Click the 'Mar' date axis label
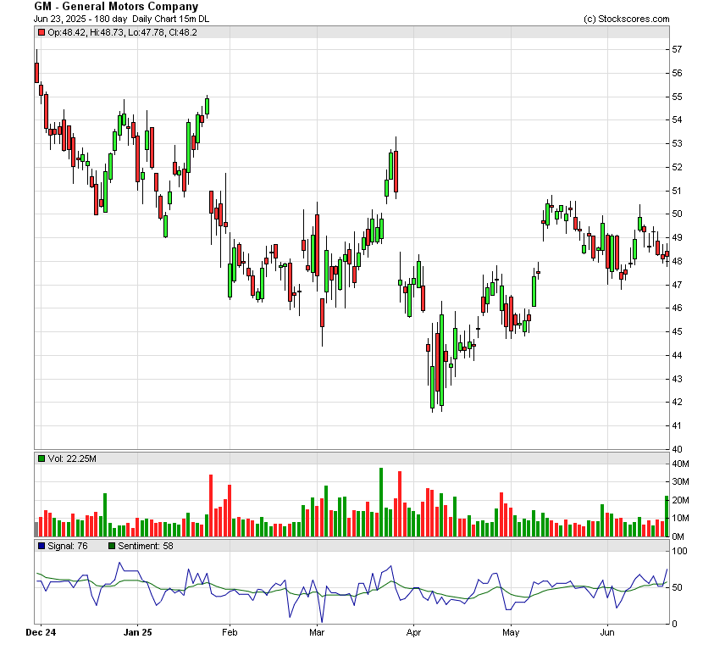Screen dimensions: 703x650 (317, 632)
